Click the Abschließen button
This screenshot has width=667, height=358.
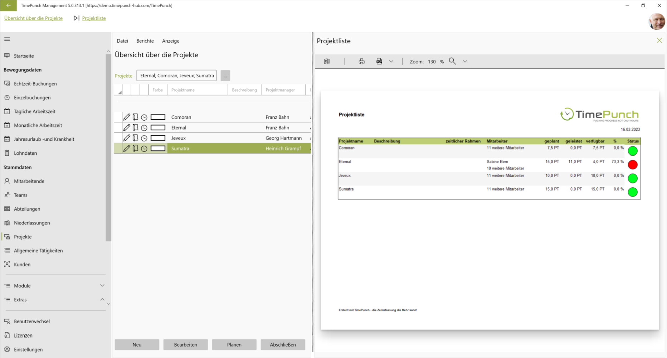click(283, 345)
